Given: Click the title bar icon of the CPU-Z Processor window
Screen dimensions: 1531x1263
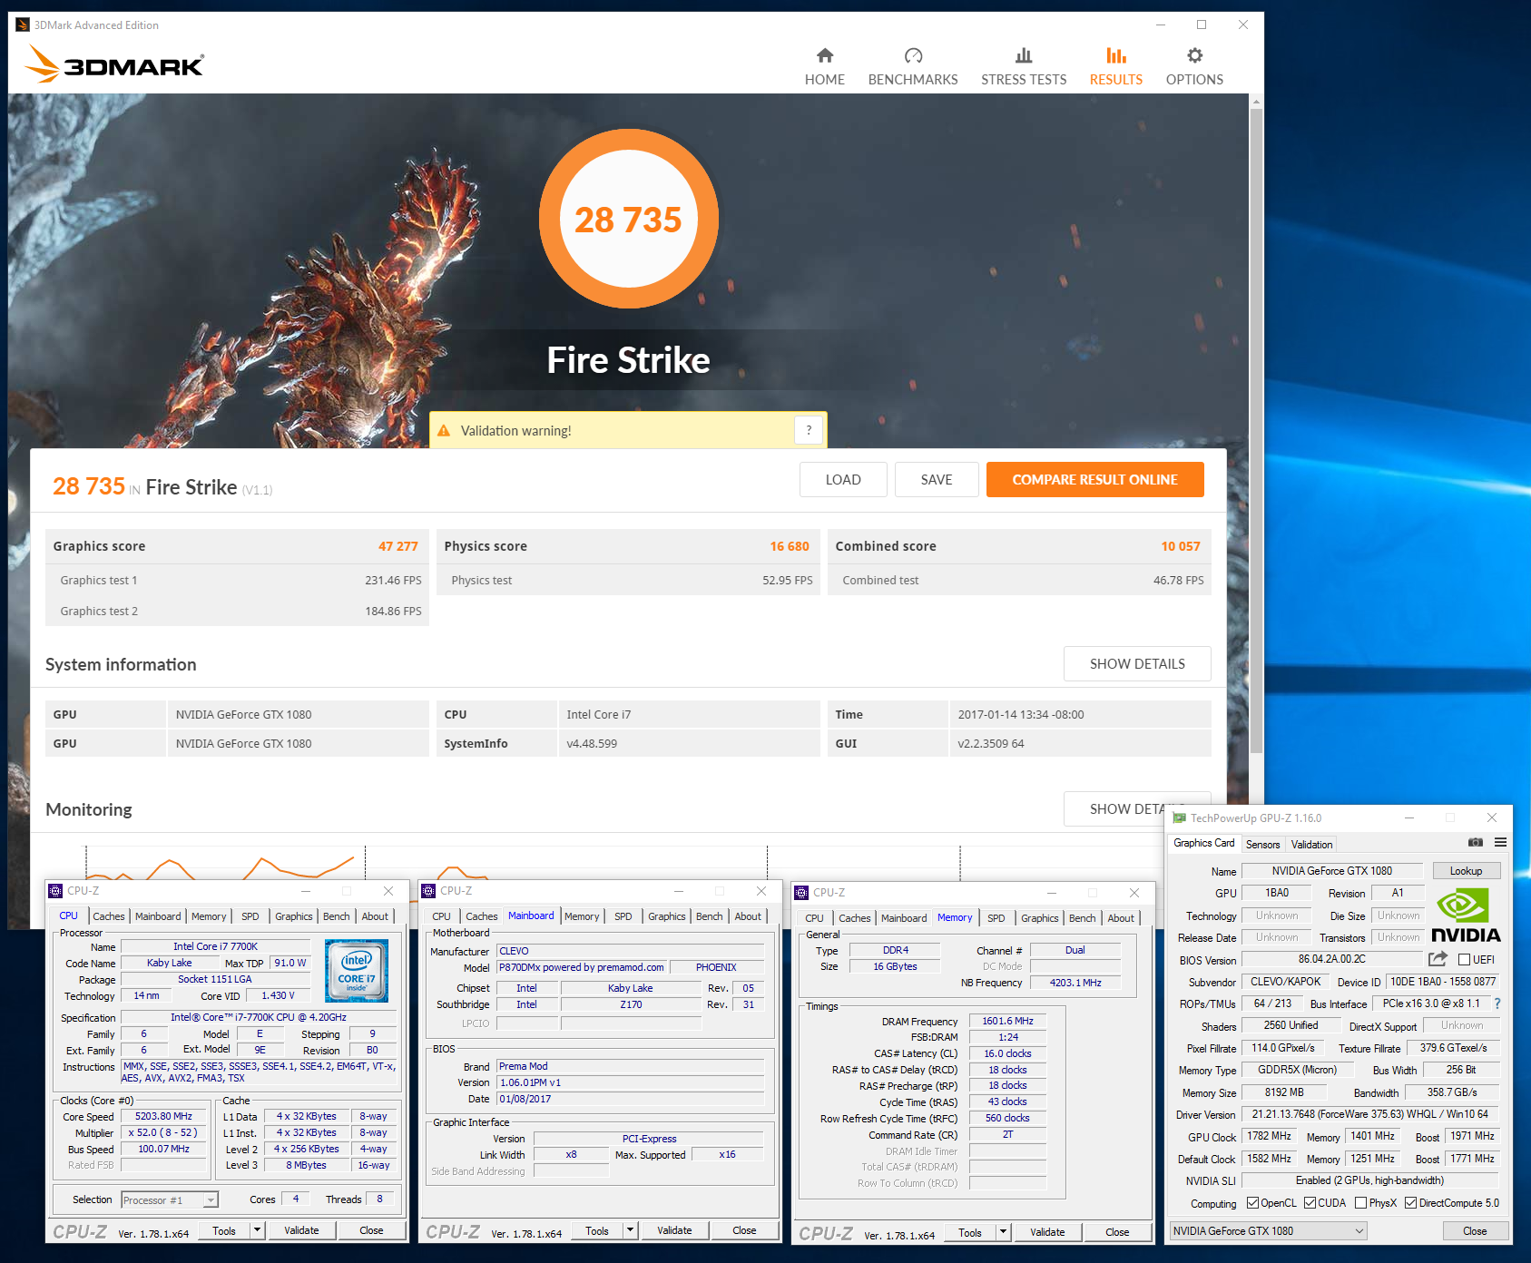Looking at the screenshot, I should coord(55,891).
